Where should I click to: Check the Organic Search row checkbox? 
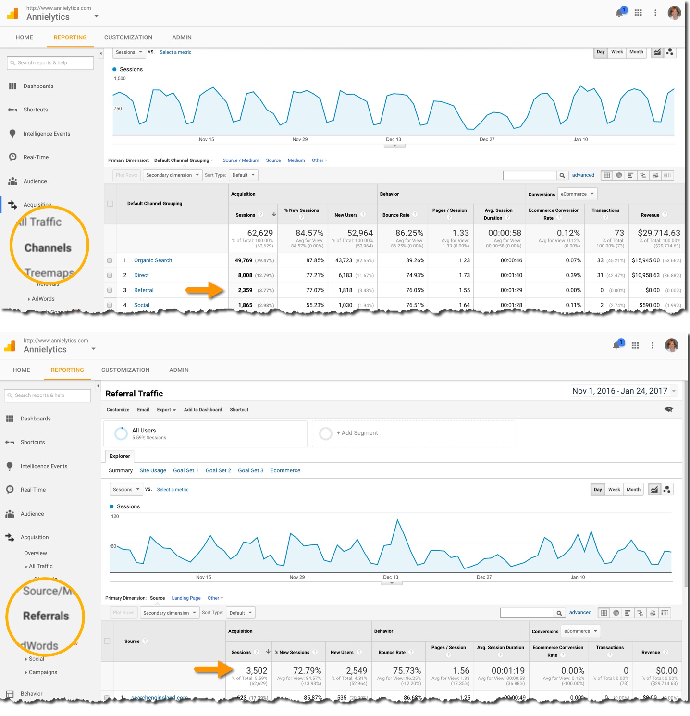[110, 260]
